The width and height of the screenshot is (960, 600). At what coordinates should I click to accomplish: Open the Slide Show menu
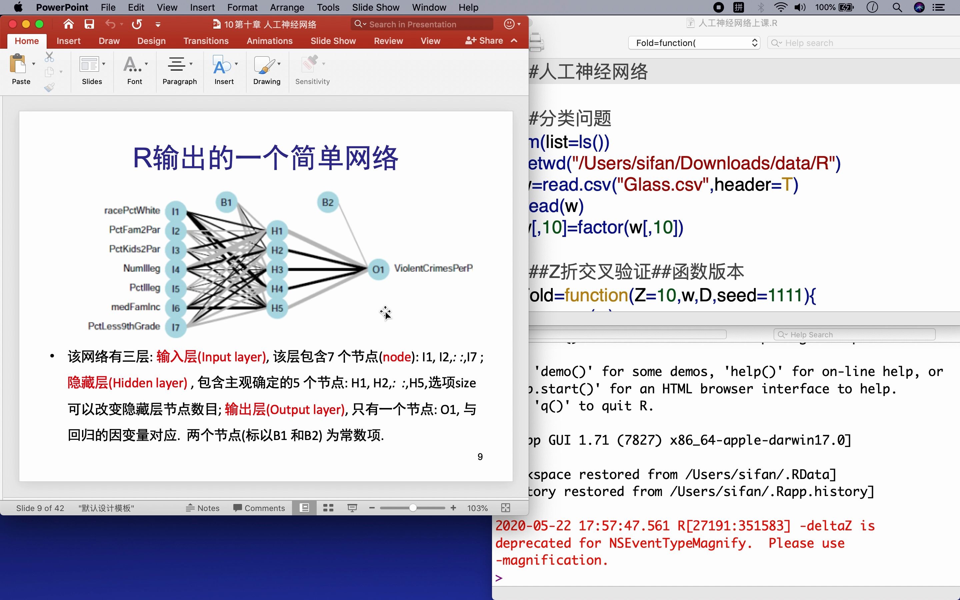point(375,8)
